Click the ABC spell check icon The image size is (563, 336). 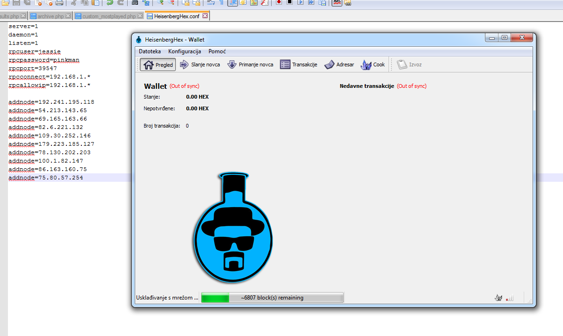pos(337,3)
